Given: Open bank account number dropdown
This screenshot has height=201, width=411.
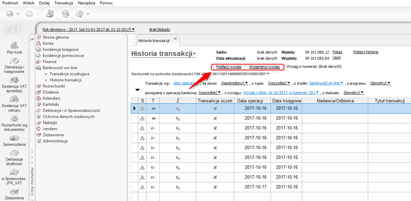Looking at the screenshot, I should tap(241, 74).
